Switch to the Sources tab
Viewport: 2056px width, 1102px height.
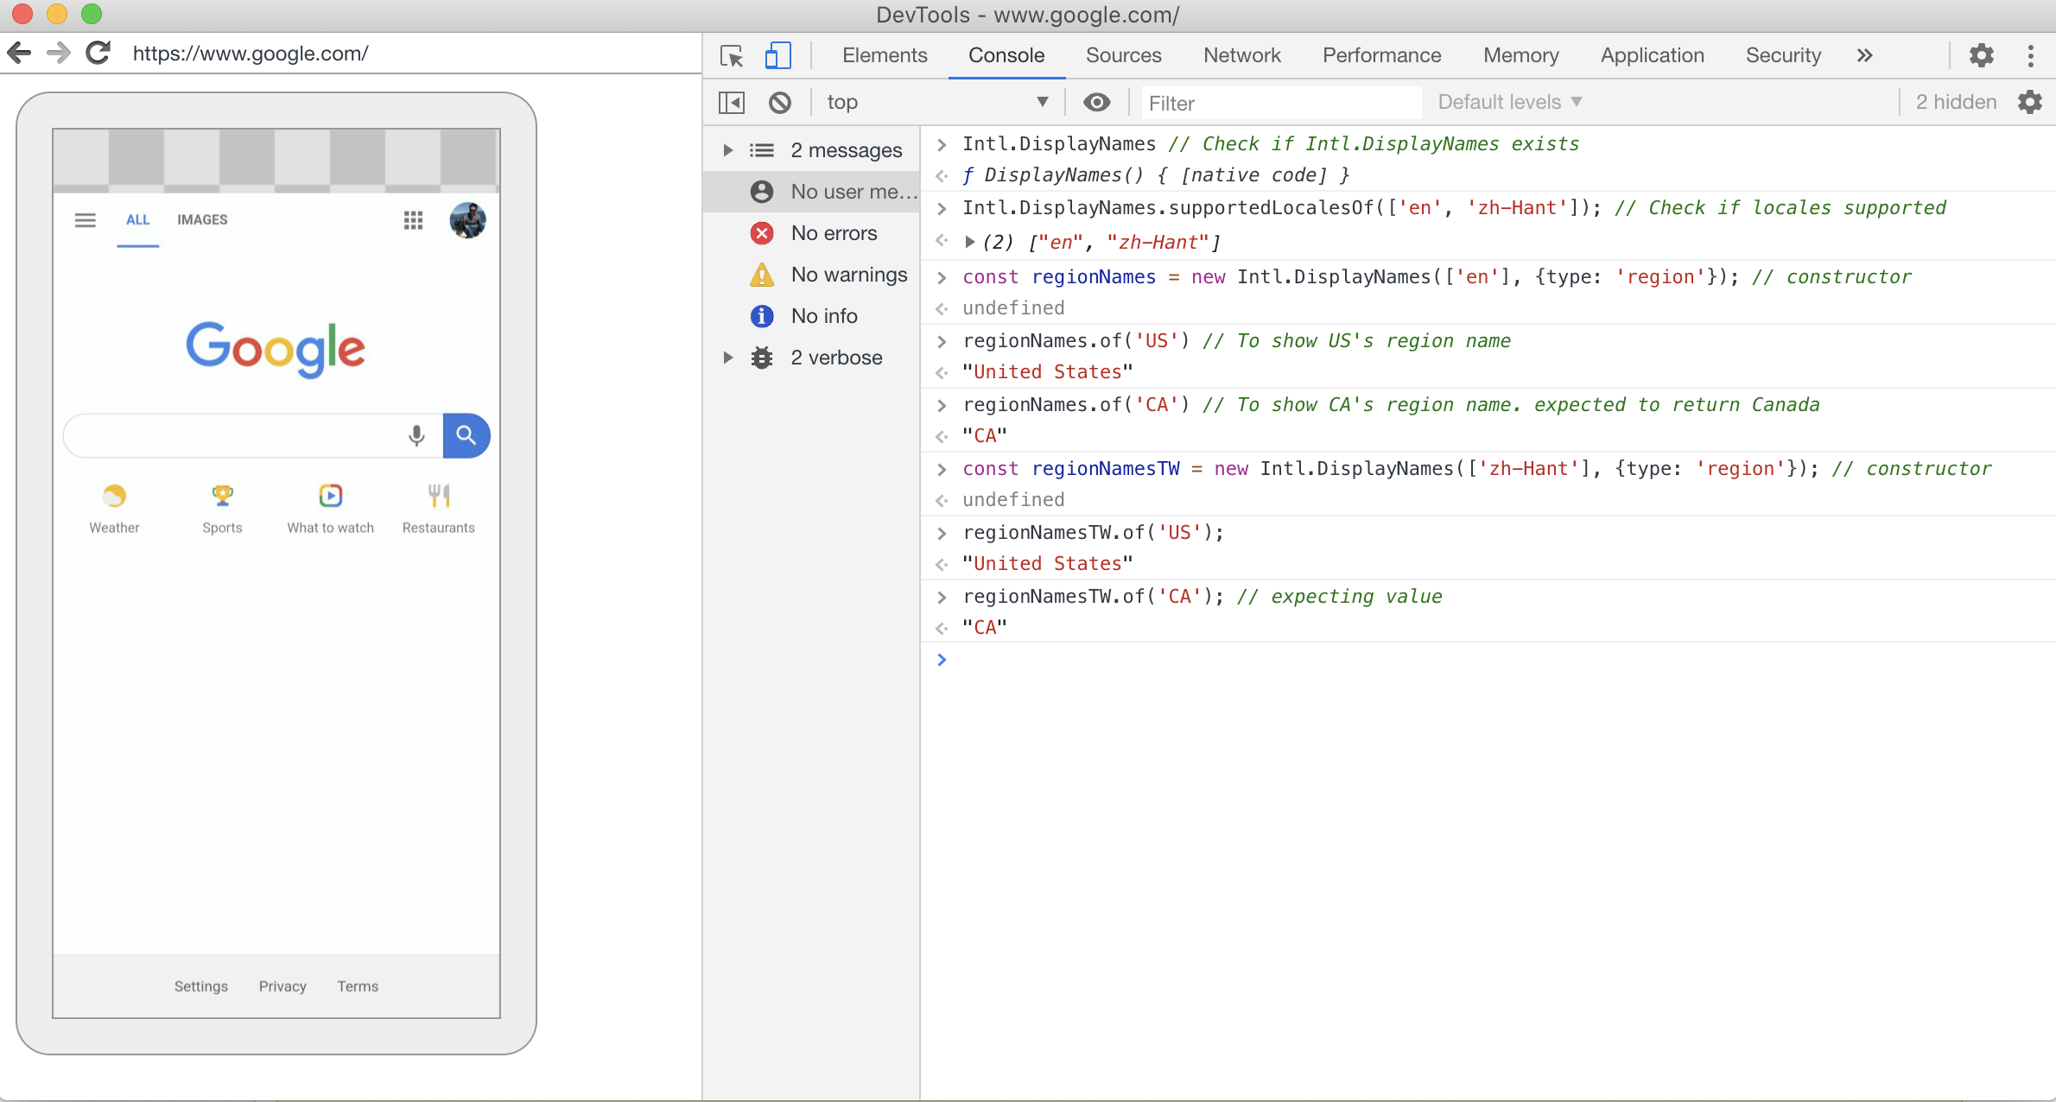(x=1123, y=56)
